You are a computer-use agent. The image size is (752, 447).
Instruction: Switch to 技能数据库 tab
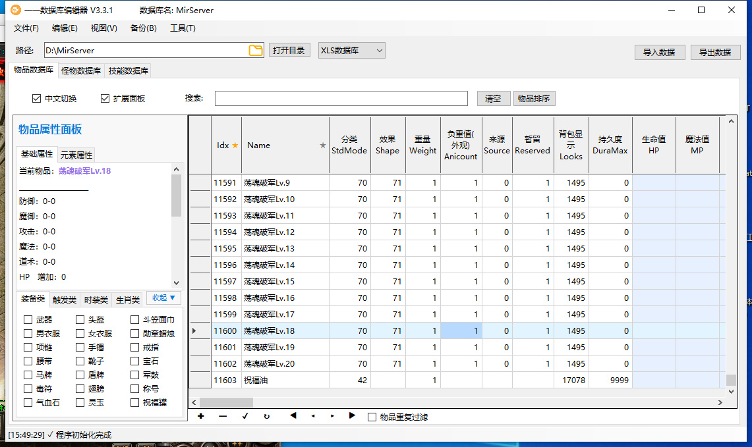pyautogui.click(x=128, y=71)
